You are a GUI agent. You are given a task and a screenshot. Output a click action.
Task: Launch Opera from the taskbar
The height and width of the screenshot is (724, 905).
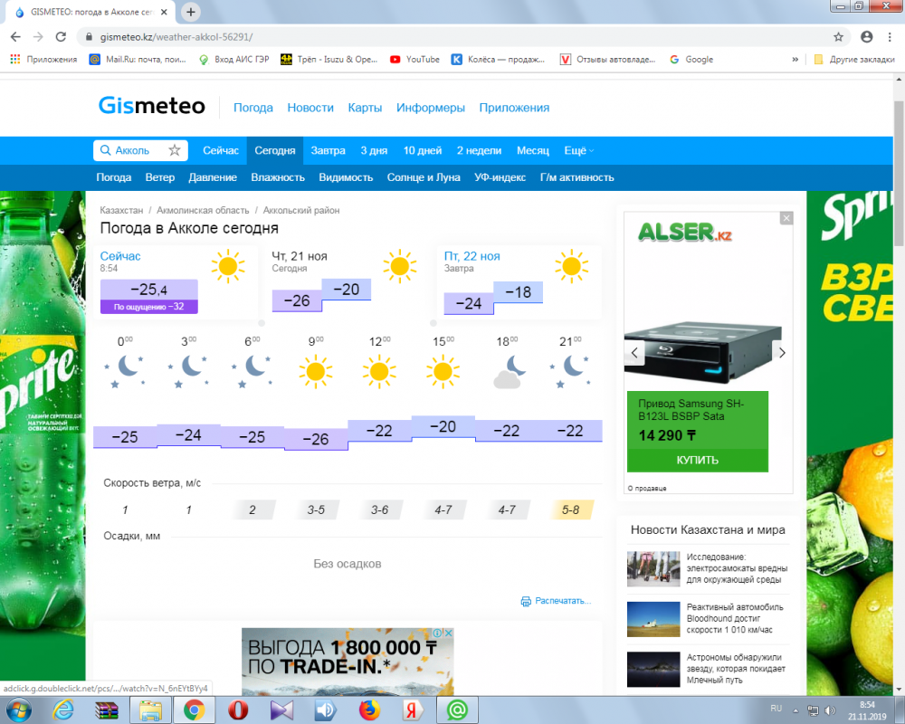(x=238, y=710)
